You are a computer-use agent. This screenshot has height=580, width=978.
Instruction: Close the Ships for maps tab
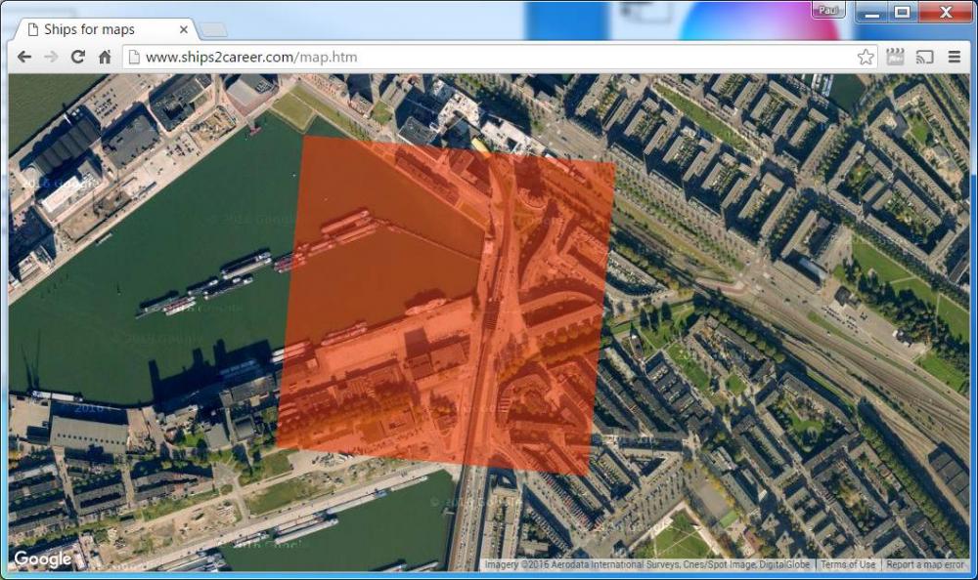coord(184,29)
